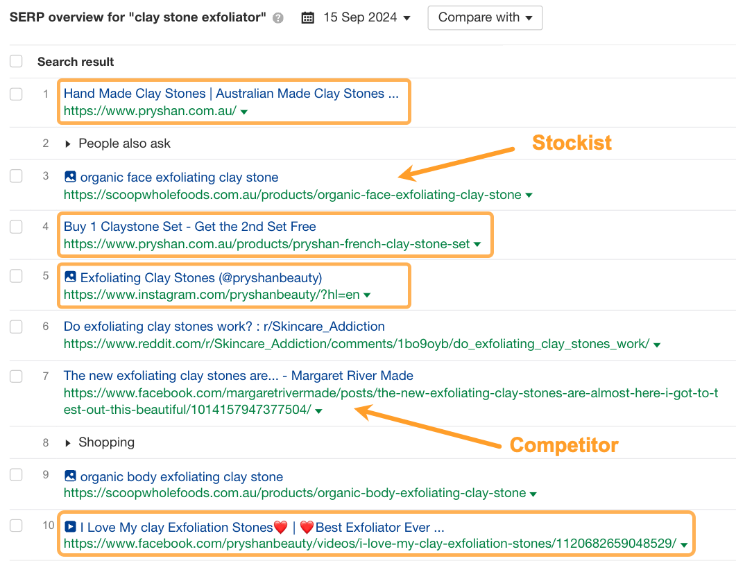This screenshot has height=572, width=736.
Task: Click the image icon on the Instagram pryshanbeauty result
Action: 70,277
